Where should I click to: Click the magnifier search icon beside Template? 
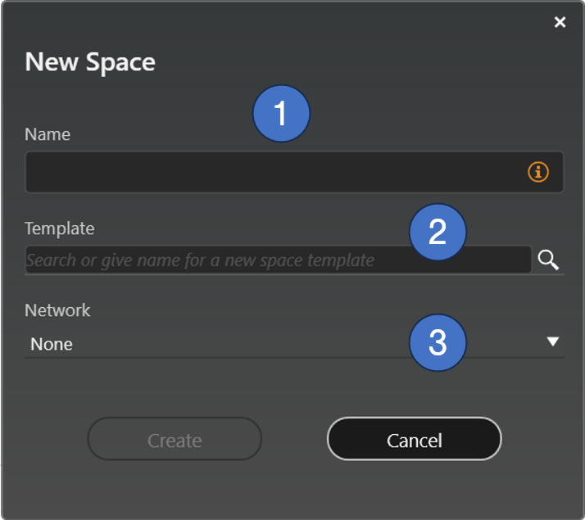(548, 260)
